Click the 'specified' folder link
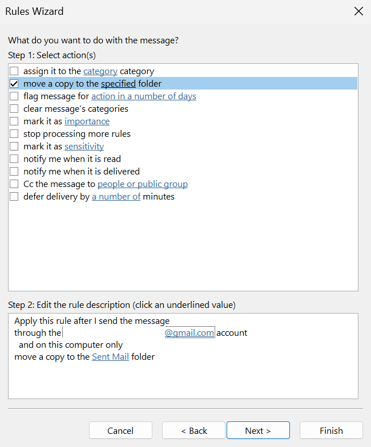Screen dimensions: 371x447 [118, 84]
